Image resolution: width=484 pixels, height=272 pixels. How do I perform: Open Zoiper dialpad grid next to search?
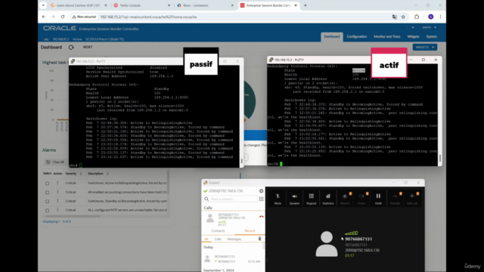click(x=261, y=199)
